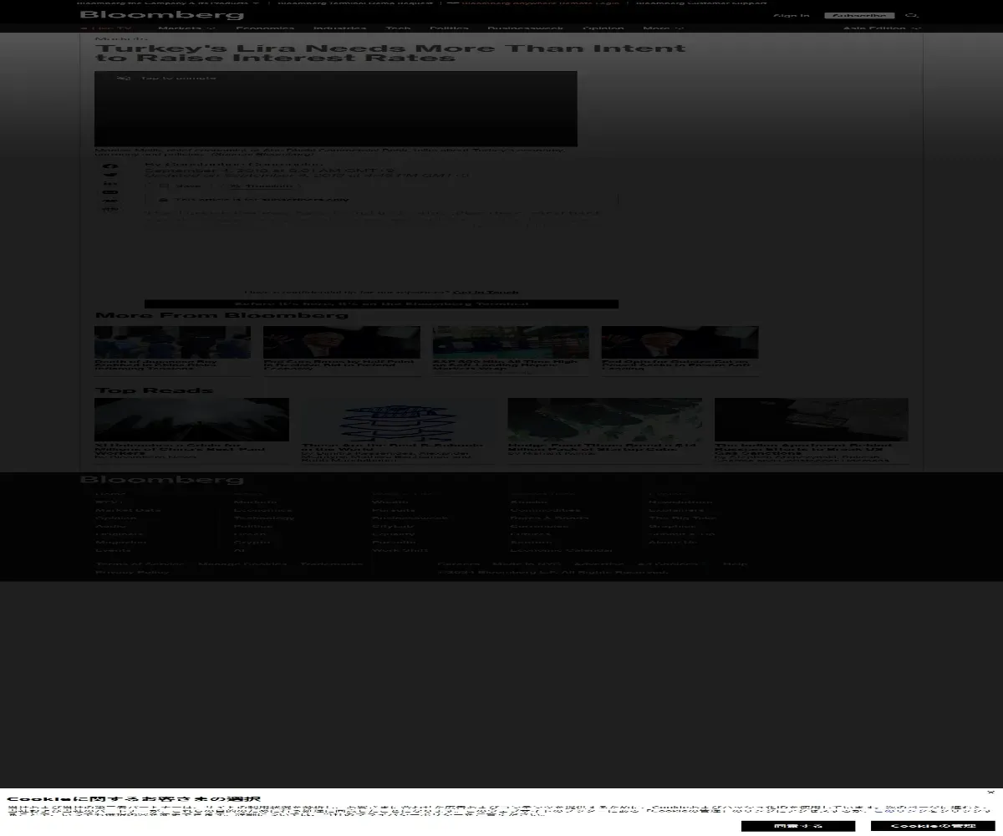Click the Bloomberg logo in the header

tap(162, 14)
